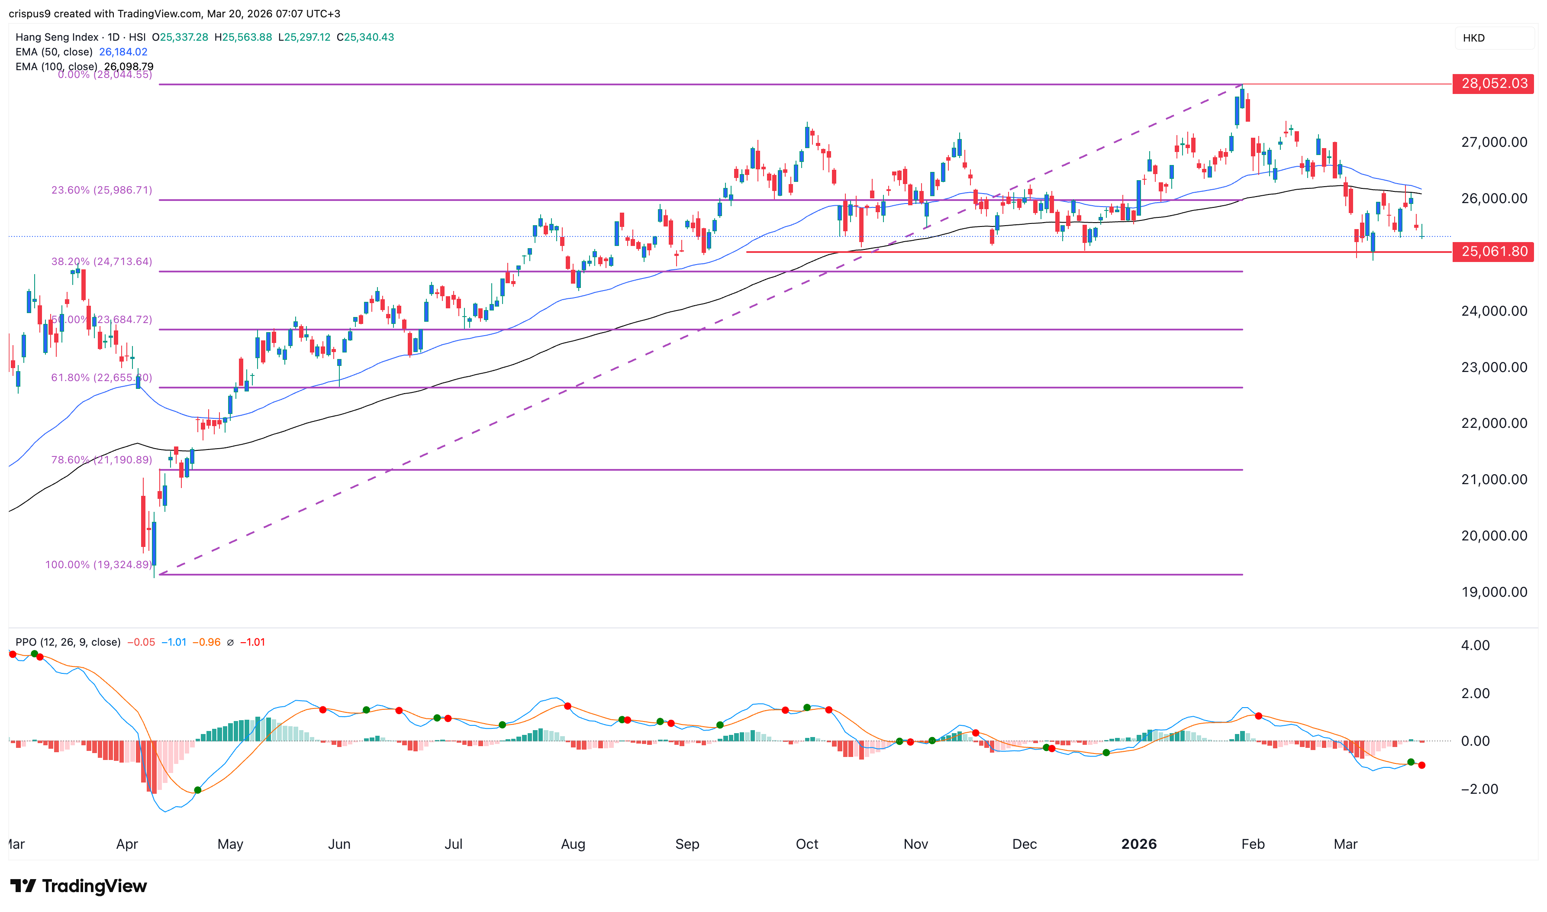Select the EMA (100, close) legend
The width and height of the screenshot is (1547, 912).
(57, 66)
